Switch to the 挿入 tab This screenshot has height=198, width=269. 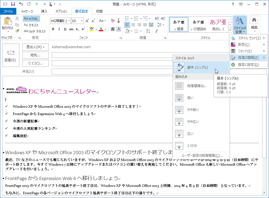point(44,11)
